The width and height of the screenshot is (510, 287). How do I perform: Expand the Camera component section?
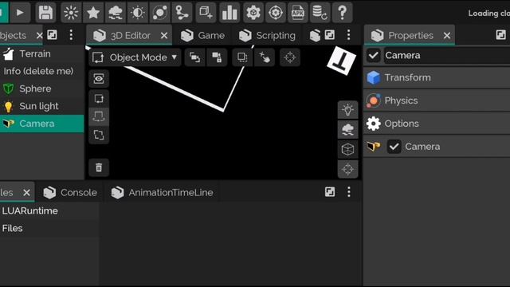pyautogui.click(x=437, y=147)
